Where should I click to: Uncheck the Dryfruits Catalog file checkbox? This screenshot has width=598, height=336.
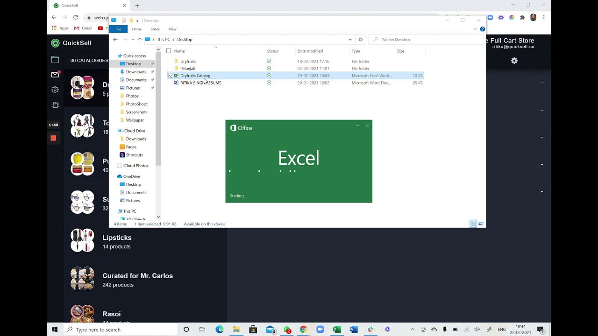pos(171,76)
